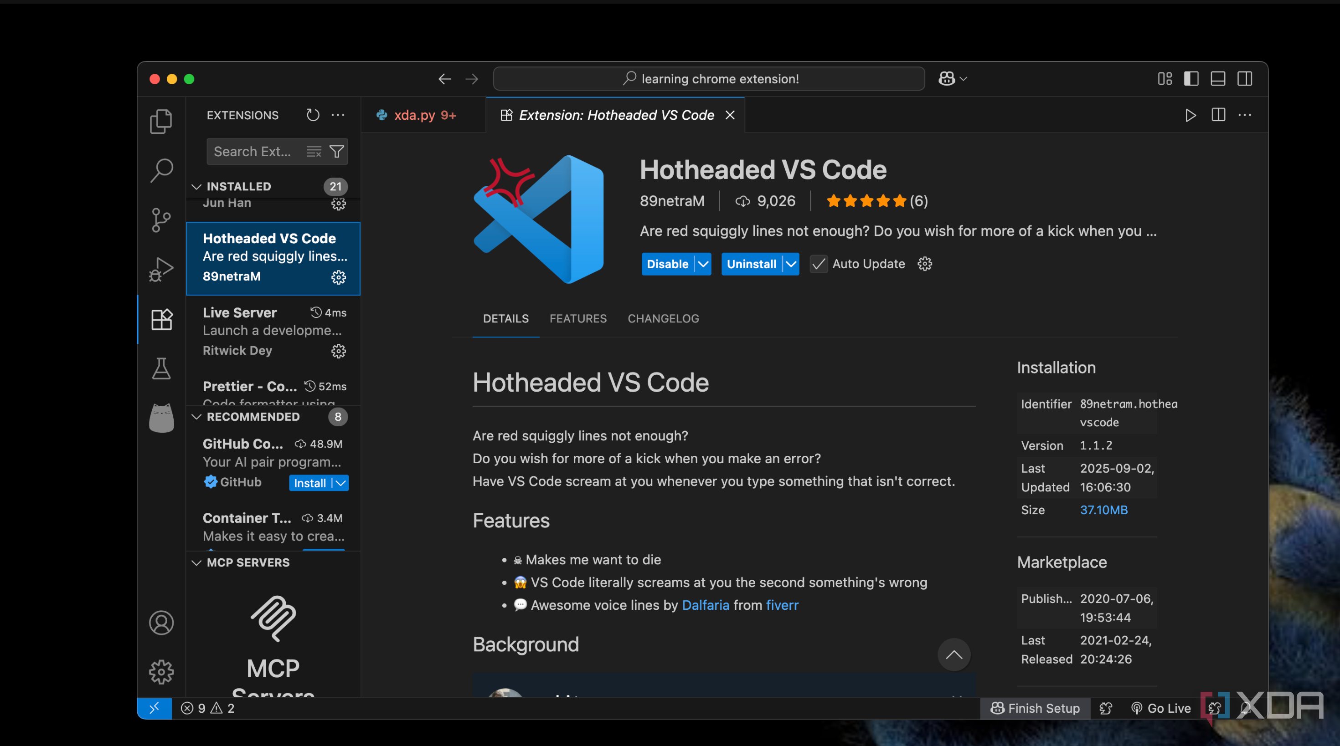1340x746 pixels.
Task: Open the cat icon view in activity bar
Action: 161,418
